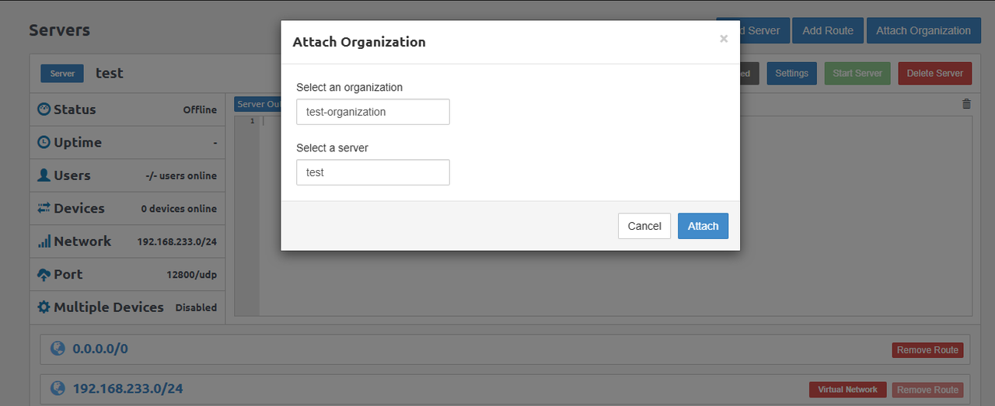Click globe icon beside 0.0.0.0/0 route
The image size is (995, 406).
pos(58,349)
